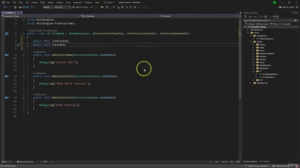The width and height of the screenshot is (300, 168).
Task: Click Add to Source Control button
Action: [x=257, y=166]
